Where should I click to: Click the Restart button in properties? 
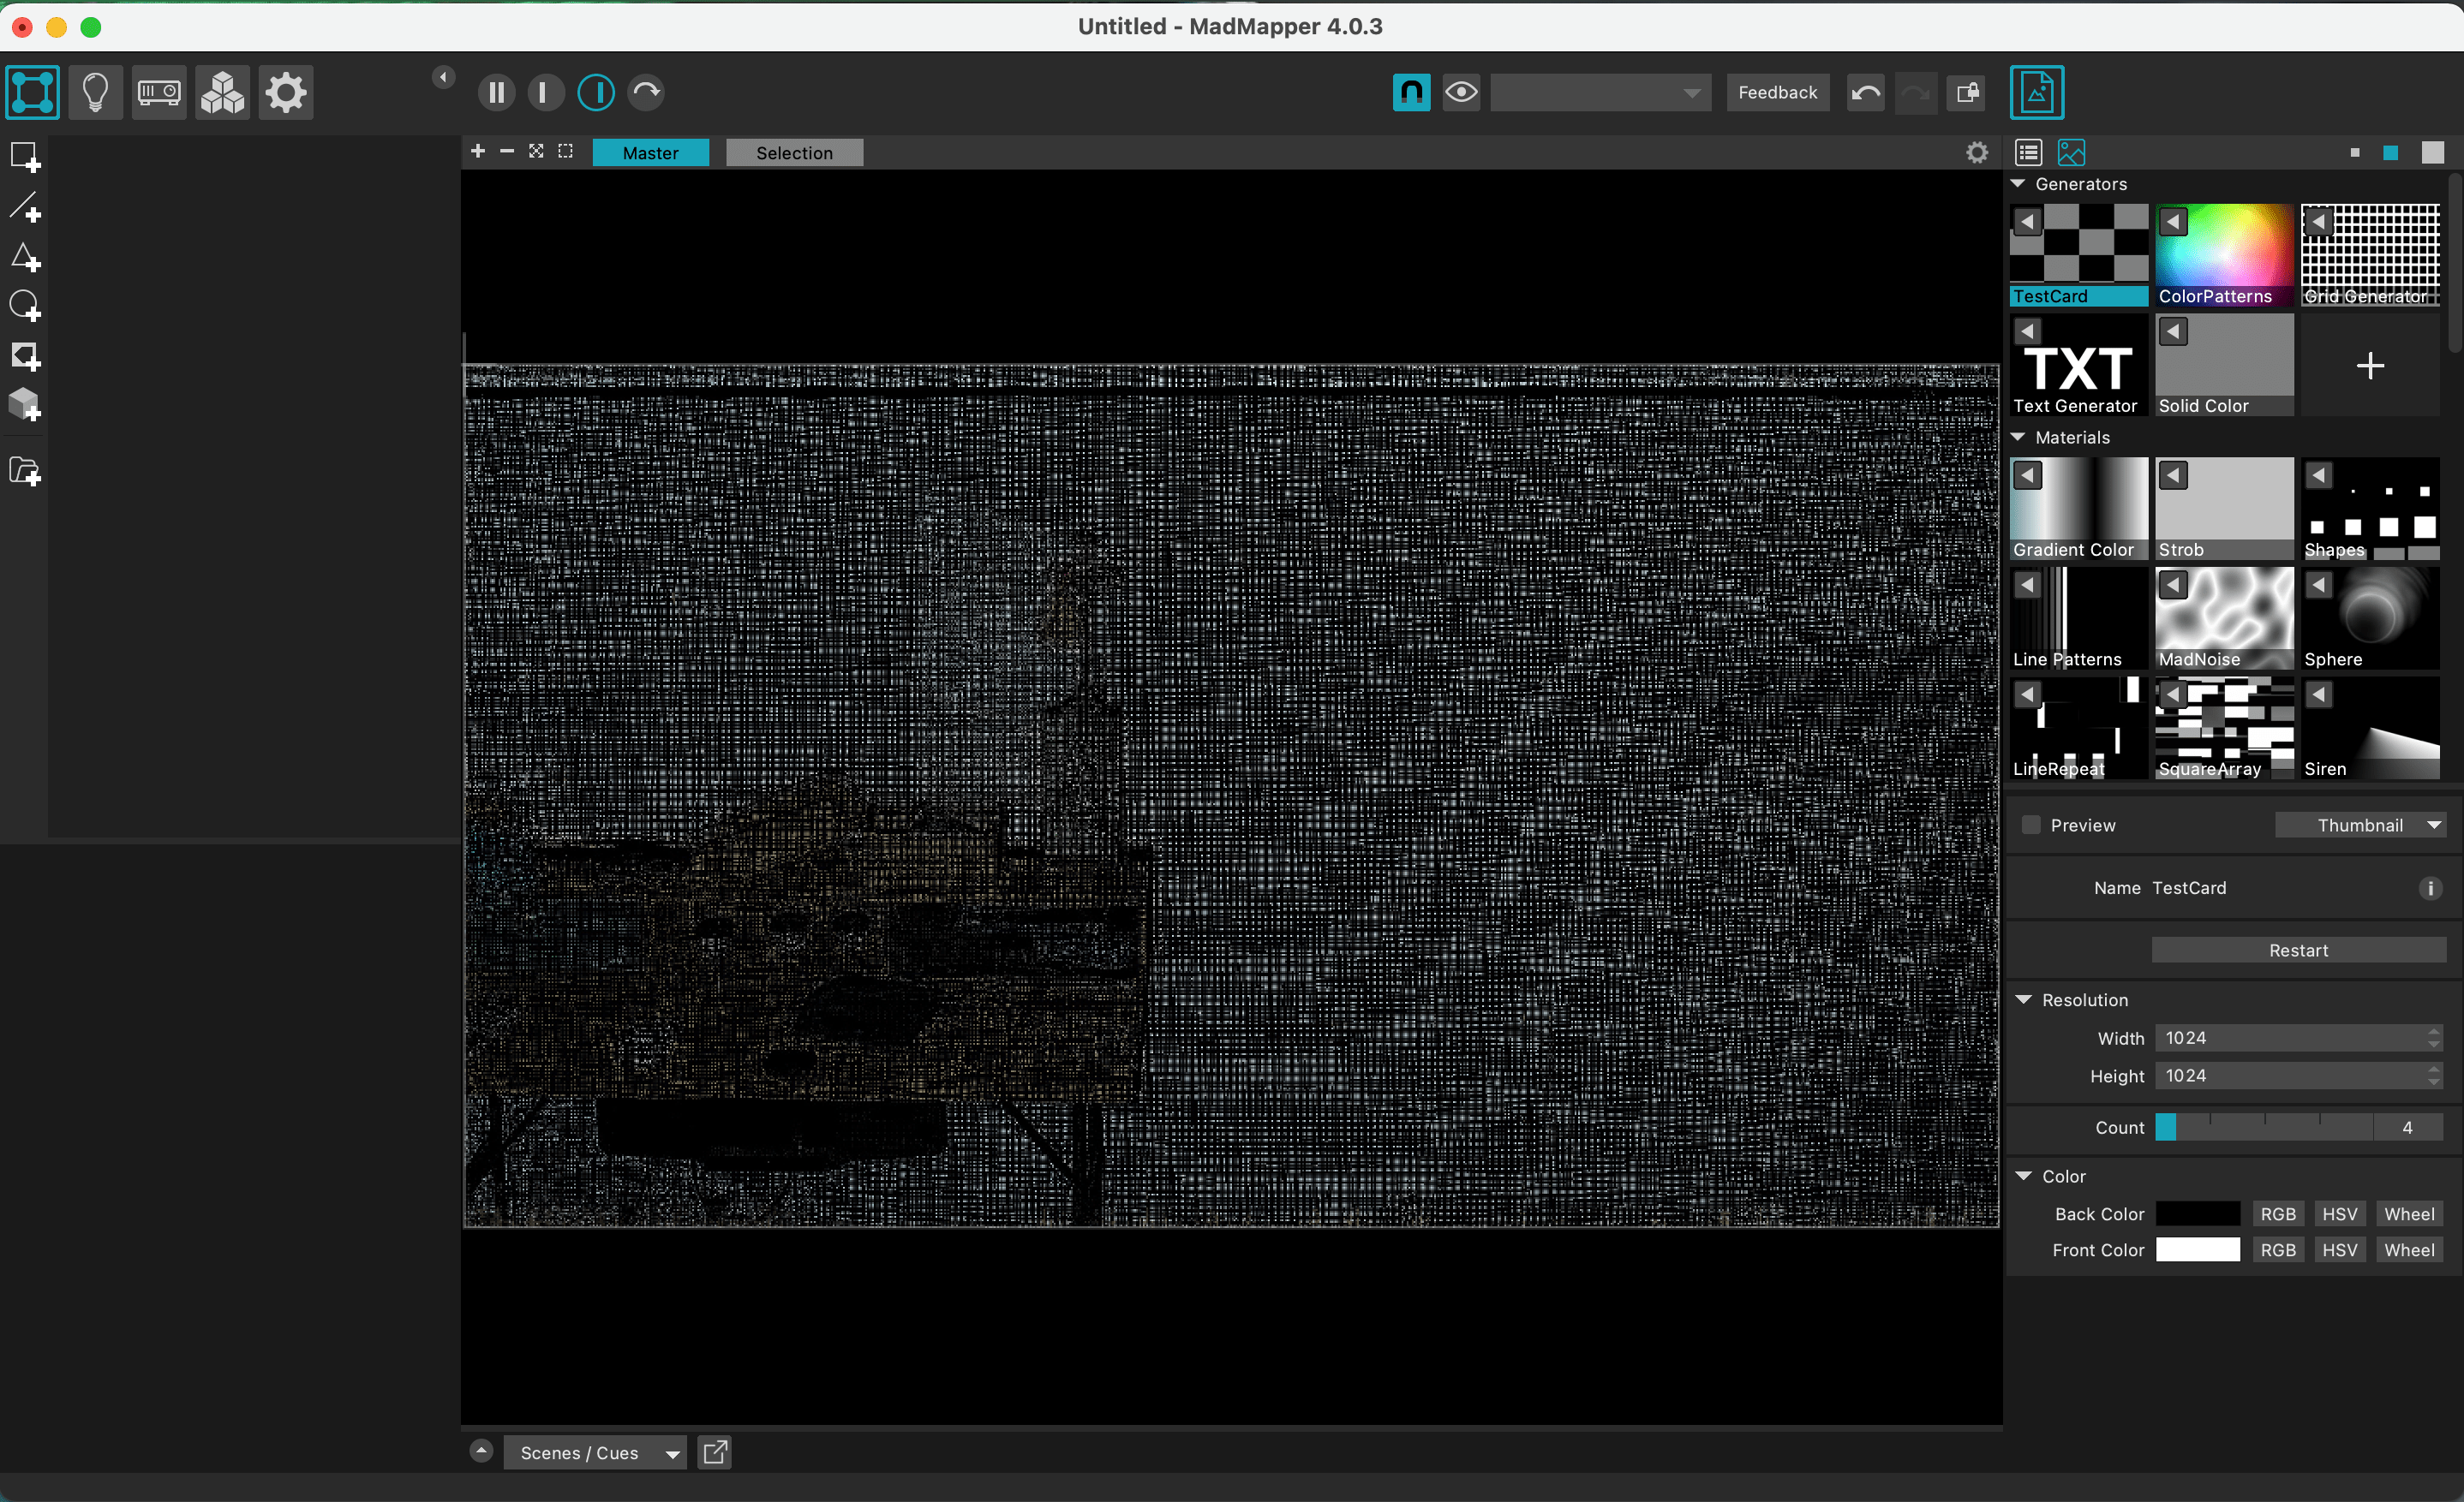tap(2297, 950)
